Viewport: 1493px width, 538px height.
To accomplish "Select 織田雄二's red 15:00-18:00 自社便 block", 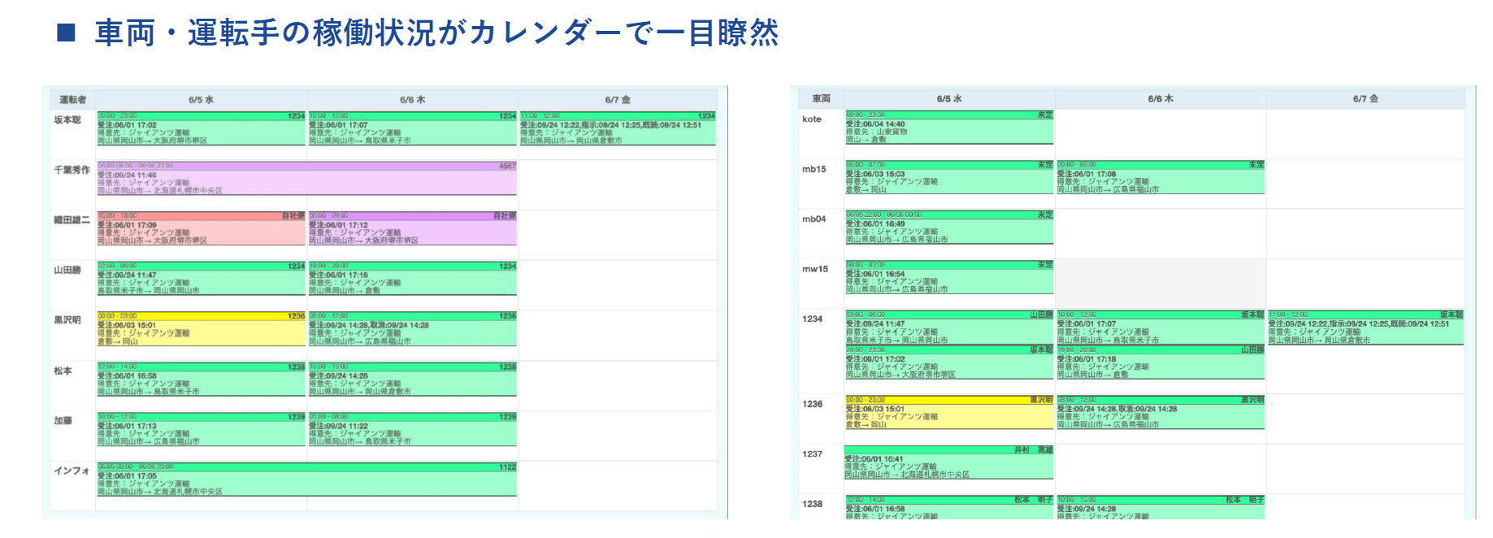I will click(201, 229).
